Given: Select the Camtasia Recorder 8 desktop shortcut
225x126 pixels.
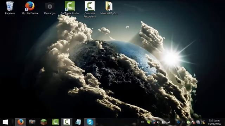Looking at the screenshot, I should (x=90, y=6).
